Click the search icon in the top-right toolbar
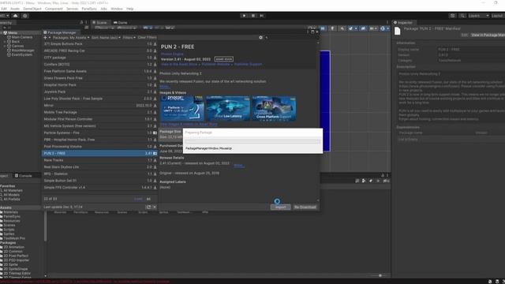505x284 pixels. point(462,16)
